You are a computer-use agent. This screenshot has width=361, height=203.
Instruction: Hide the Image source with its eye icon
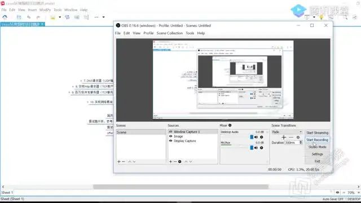tap(170, 136)
